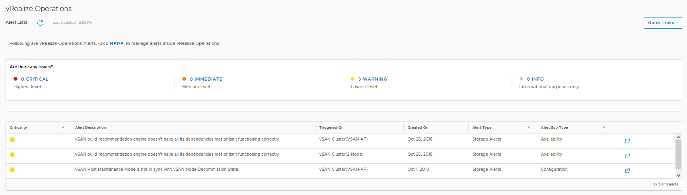Filter by 3 WARNING alerts
The image size is (687, 195).
click(x=372, y=79)
